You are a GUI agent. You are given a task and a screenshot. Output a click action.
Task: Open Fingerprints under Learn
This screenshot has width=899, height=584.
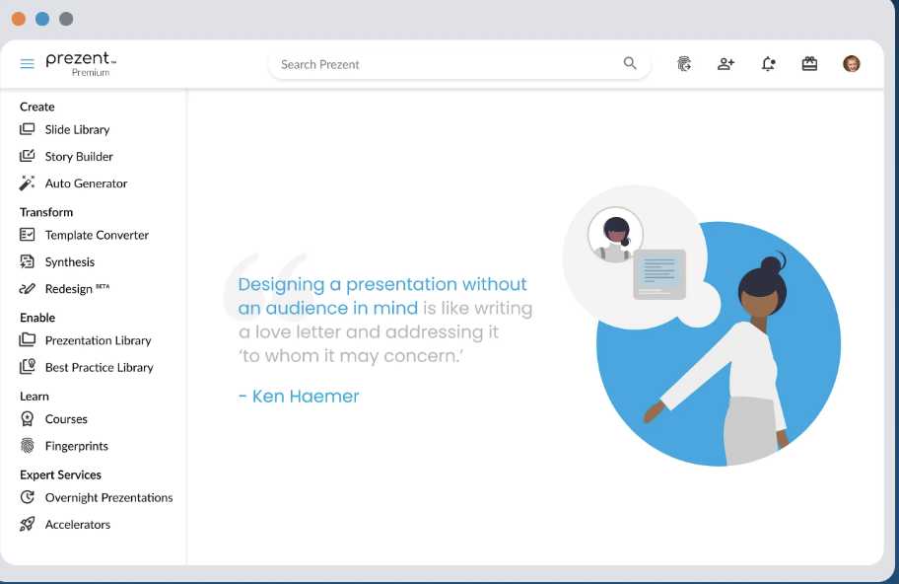77,446
